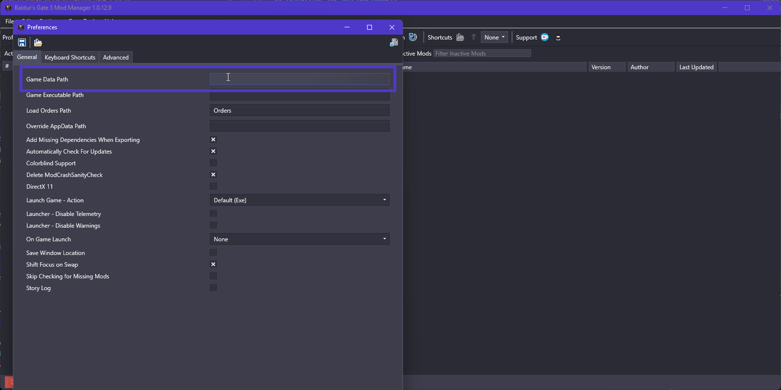The image size is (781, 390).
Task: Sort mods by the Author column
Action: coord(651,67)
